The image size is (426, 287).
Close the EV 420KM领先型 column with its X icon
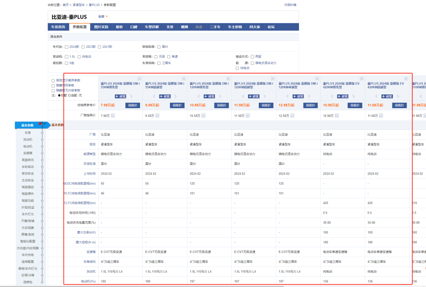(362, 79)
